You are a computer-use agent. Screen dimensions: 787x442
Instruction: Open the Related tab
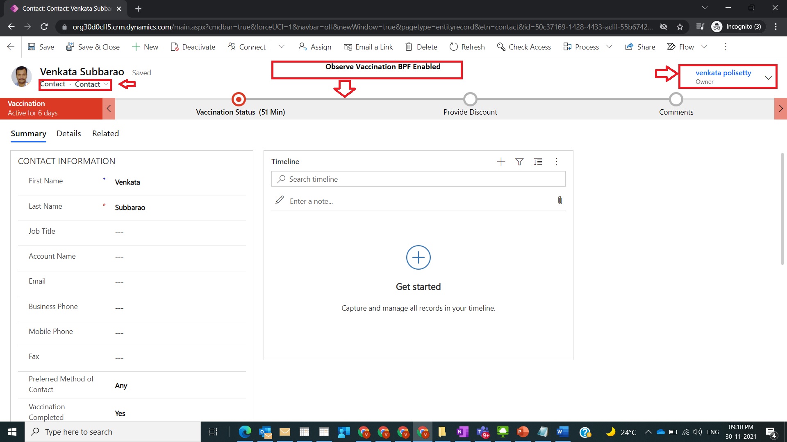pos(105,133)
